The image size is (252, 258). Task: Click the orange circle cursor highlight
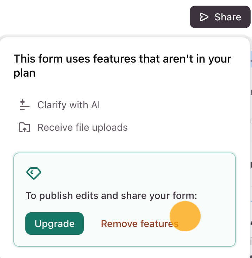185,216
